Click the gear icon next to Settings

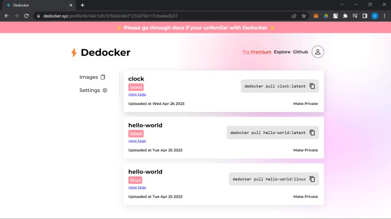click(x=105, y=90)
